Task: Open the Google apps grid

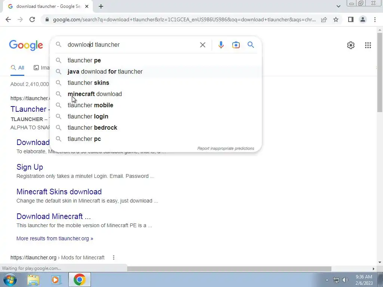Action: [x=368, y=45]
